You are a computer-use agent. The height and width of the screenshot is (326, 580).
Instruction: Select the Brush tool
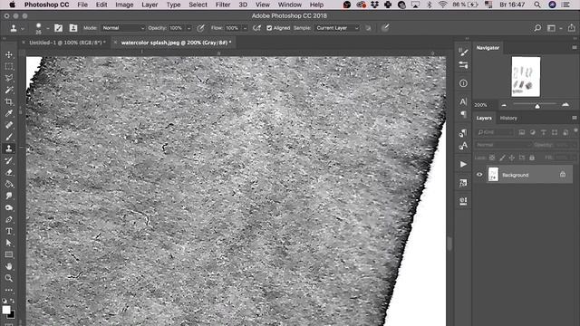coord(9,137)
